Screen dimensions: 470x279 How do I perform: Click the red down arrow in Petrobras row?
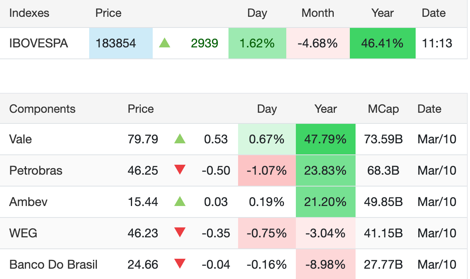point(180,170)
